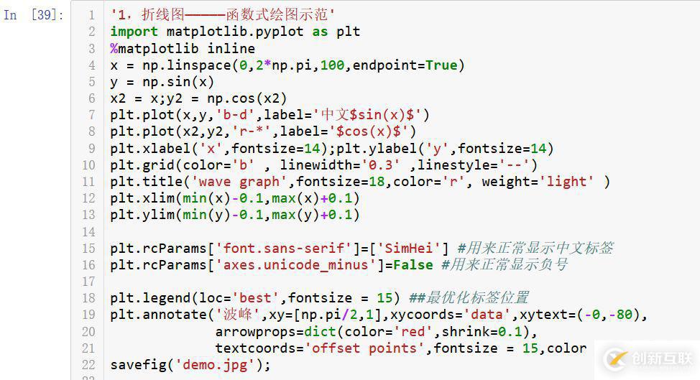Screen dimensions: 700x380
Task: Click the "plt.ylabel('y',fontsize=14)" statement
Action: click(x=445, y=148)
